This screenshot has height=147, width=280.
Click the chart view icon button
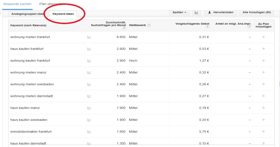pos(197,13)
